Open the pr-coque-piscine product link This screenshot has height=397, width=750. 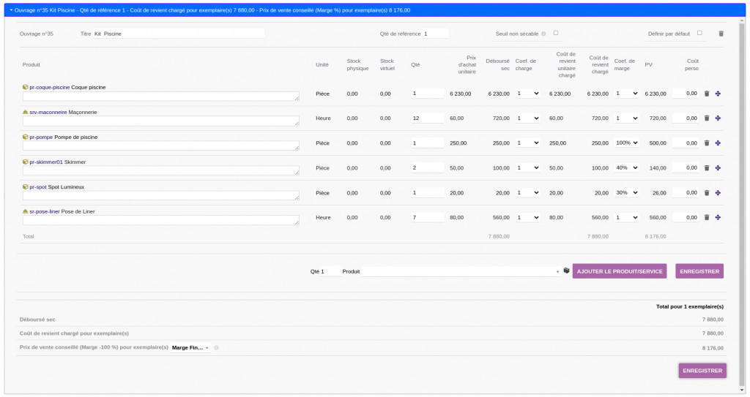[49, 87]
